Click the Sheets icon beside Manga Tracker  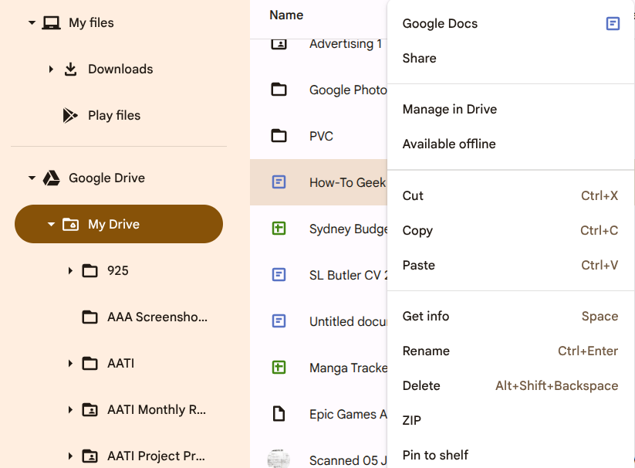click(x=279, y=368)
